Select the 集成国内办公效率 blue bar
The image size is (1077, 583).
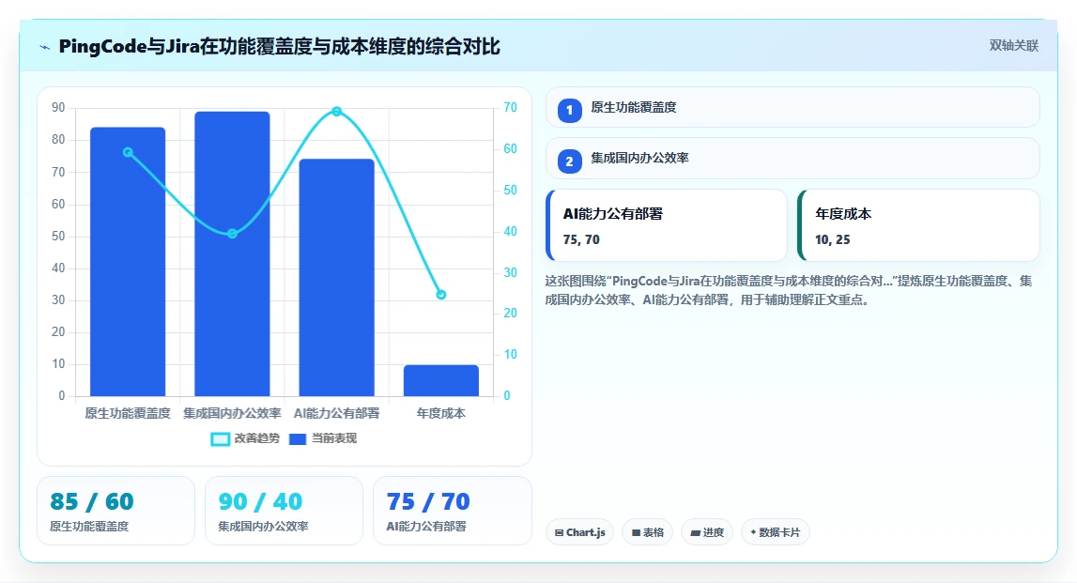(x=232, y=254)
